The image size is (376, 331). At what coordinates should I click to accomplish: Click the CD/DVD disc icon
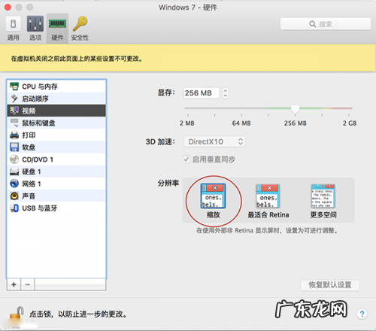14,159
